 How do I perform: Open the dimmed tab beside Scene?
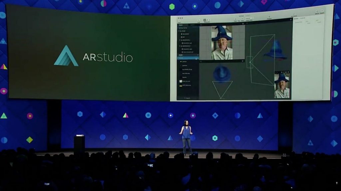coord(192,25)
